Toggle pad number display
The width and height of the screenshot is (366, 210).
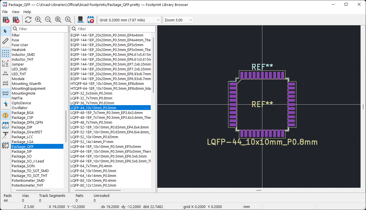[5, 115]
